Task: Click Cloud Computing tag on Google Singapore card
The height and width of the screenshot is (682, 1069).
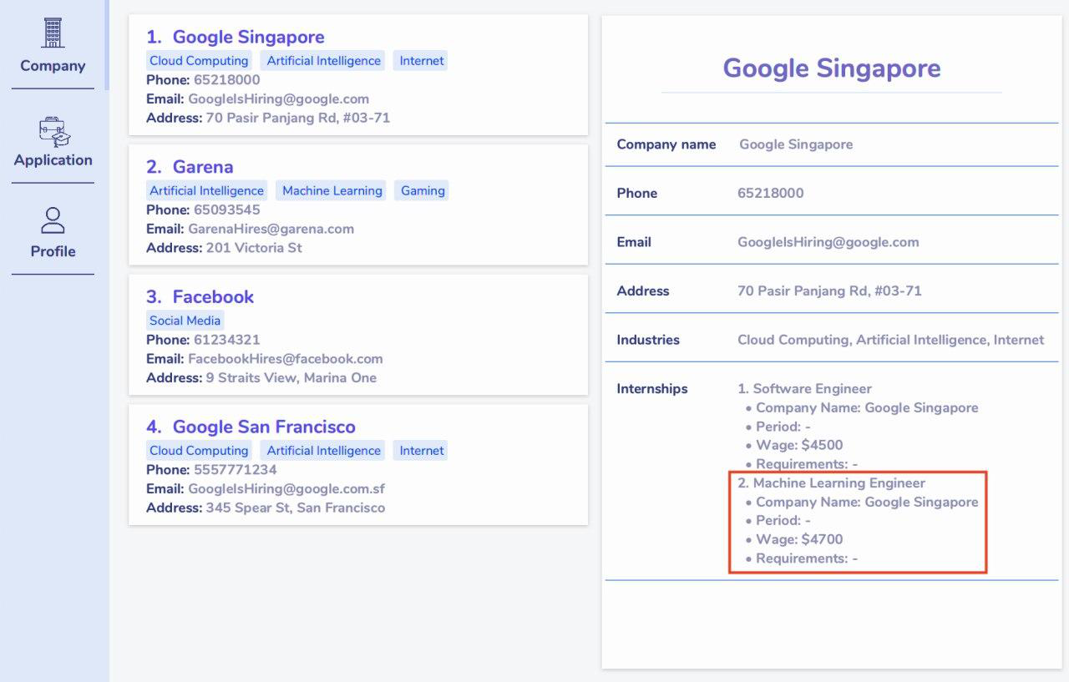Action: [x=199, y=61]
